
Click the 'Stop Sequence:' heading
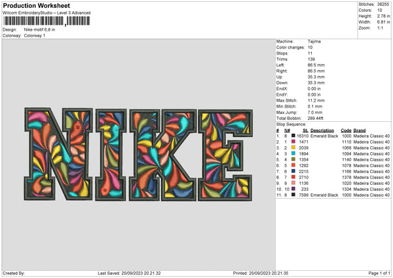(x=291, y=125)
